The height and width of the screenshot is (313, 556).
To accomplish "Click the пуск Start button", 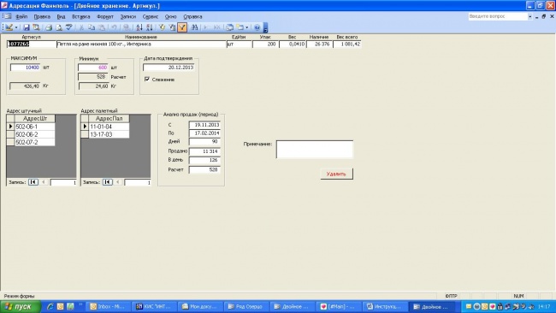I will coord(21,307).
